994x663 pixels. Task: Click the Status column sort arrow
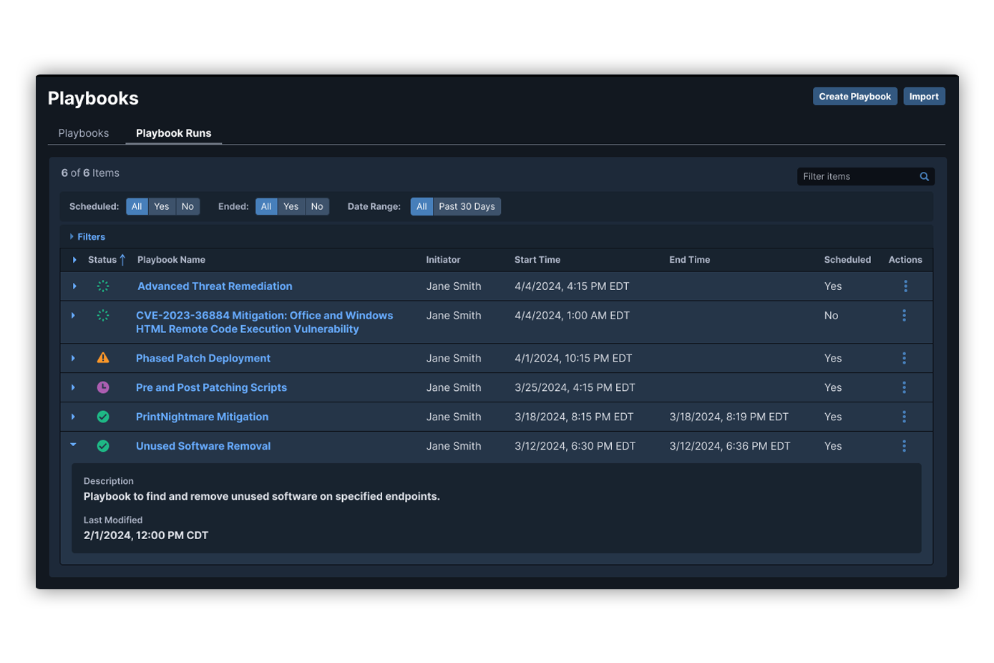122,260
